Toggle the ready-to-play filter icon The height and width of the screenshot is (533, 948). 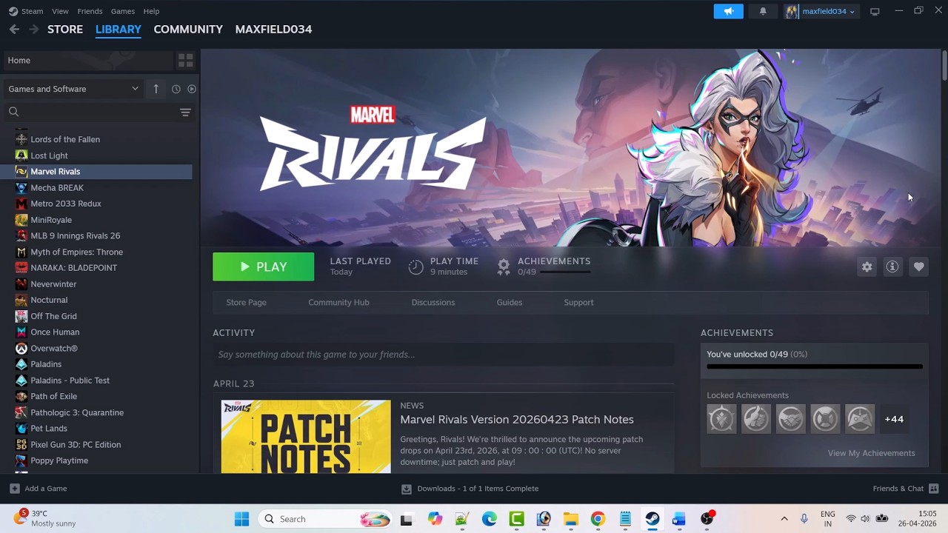(192, 89)
